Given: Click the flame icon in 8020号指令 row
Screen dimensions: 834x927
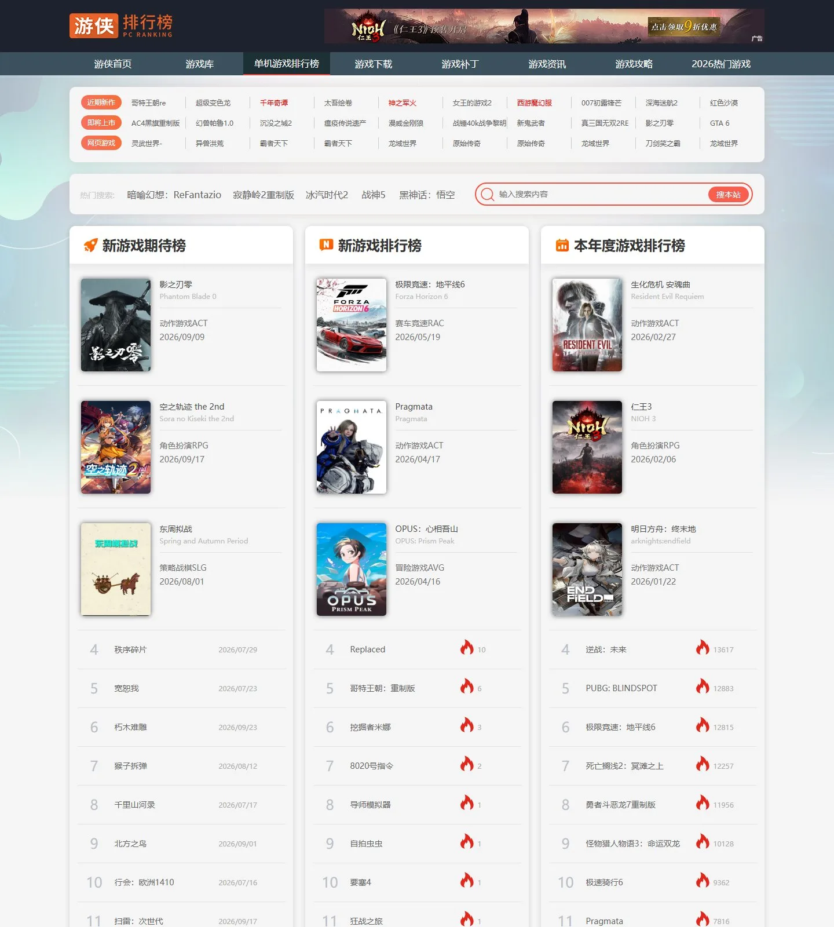Looking at the screenshot, I should click(467, 764).
